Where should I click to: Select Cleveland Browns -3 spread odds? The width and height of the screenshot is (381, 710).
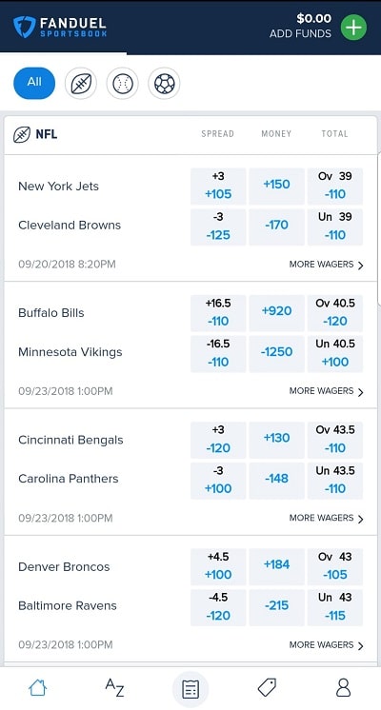pos(218,227)
